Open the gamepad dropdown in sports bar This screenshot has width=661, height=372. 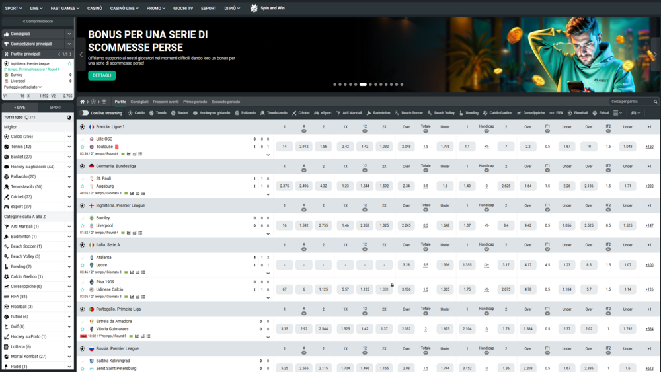point(635,113)
